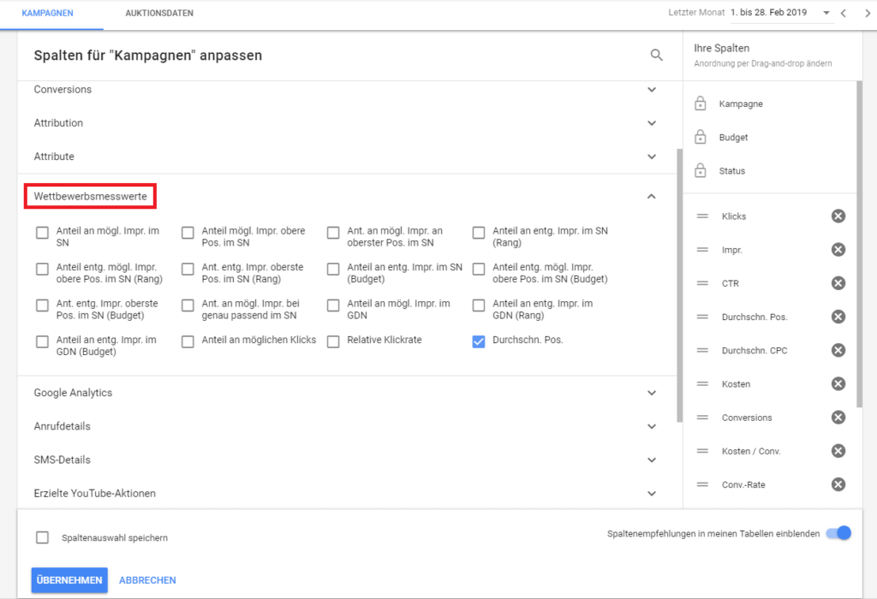Expand the Attribution section

[652, 123]
